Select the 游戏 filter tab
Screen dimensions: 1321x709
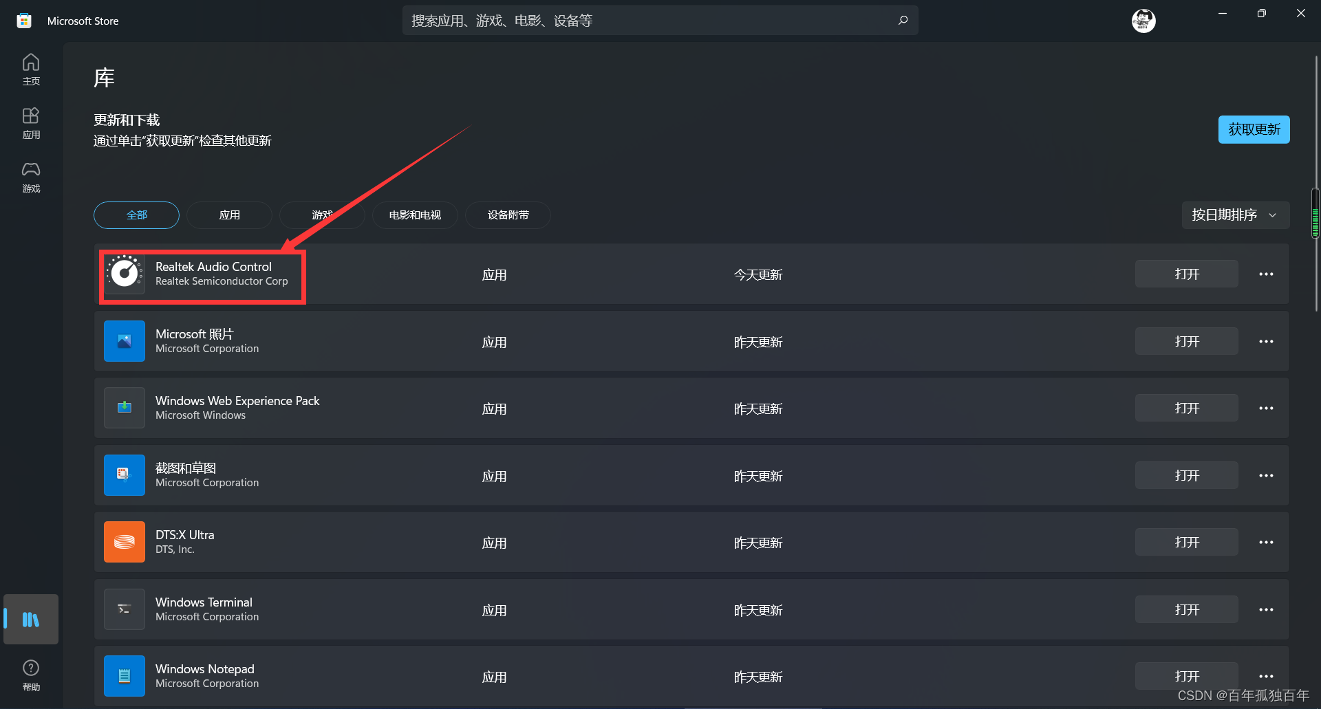(x=322, y=215)
